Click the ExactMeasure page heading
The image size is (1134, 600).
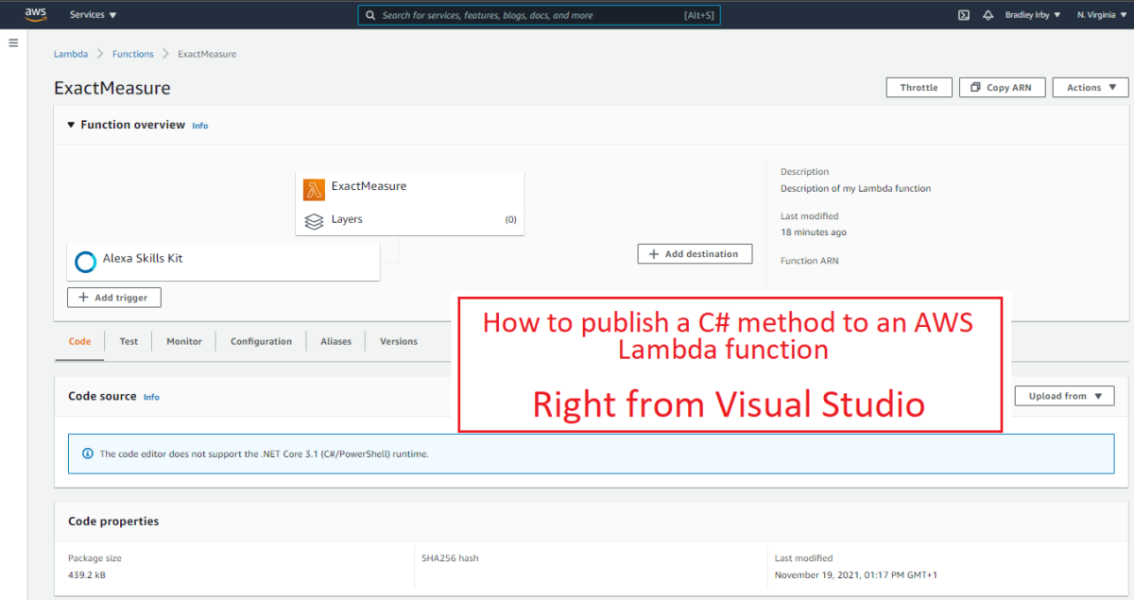(112, 88)
